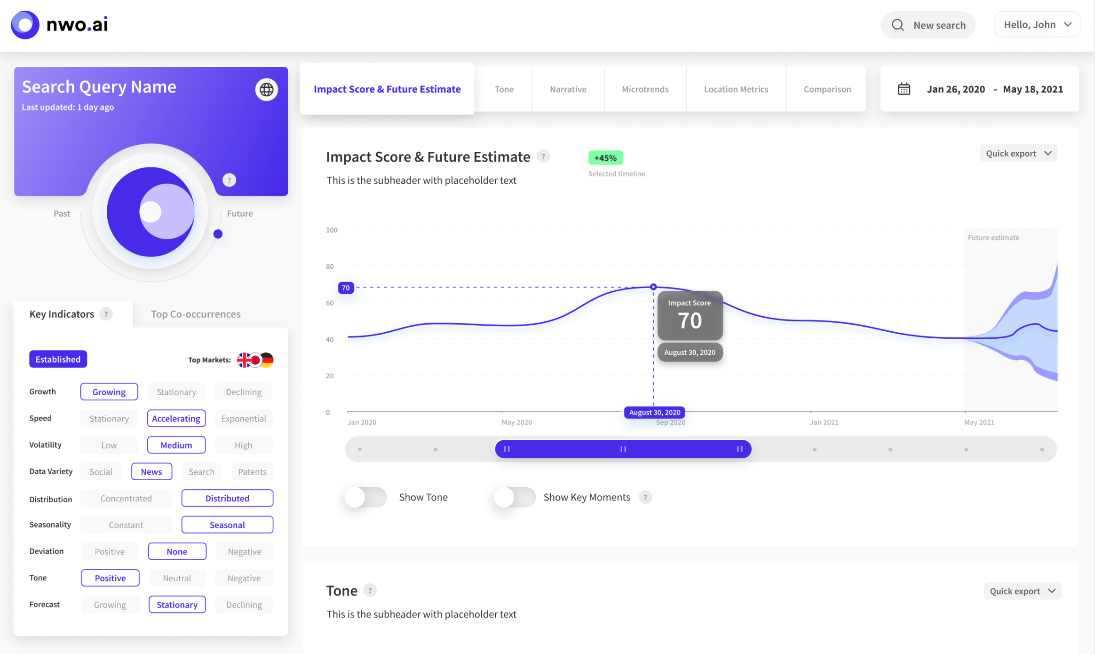Turn on Show Key Moments switch
This screenshot has width=1095, height=656.
point(514,497)
